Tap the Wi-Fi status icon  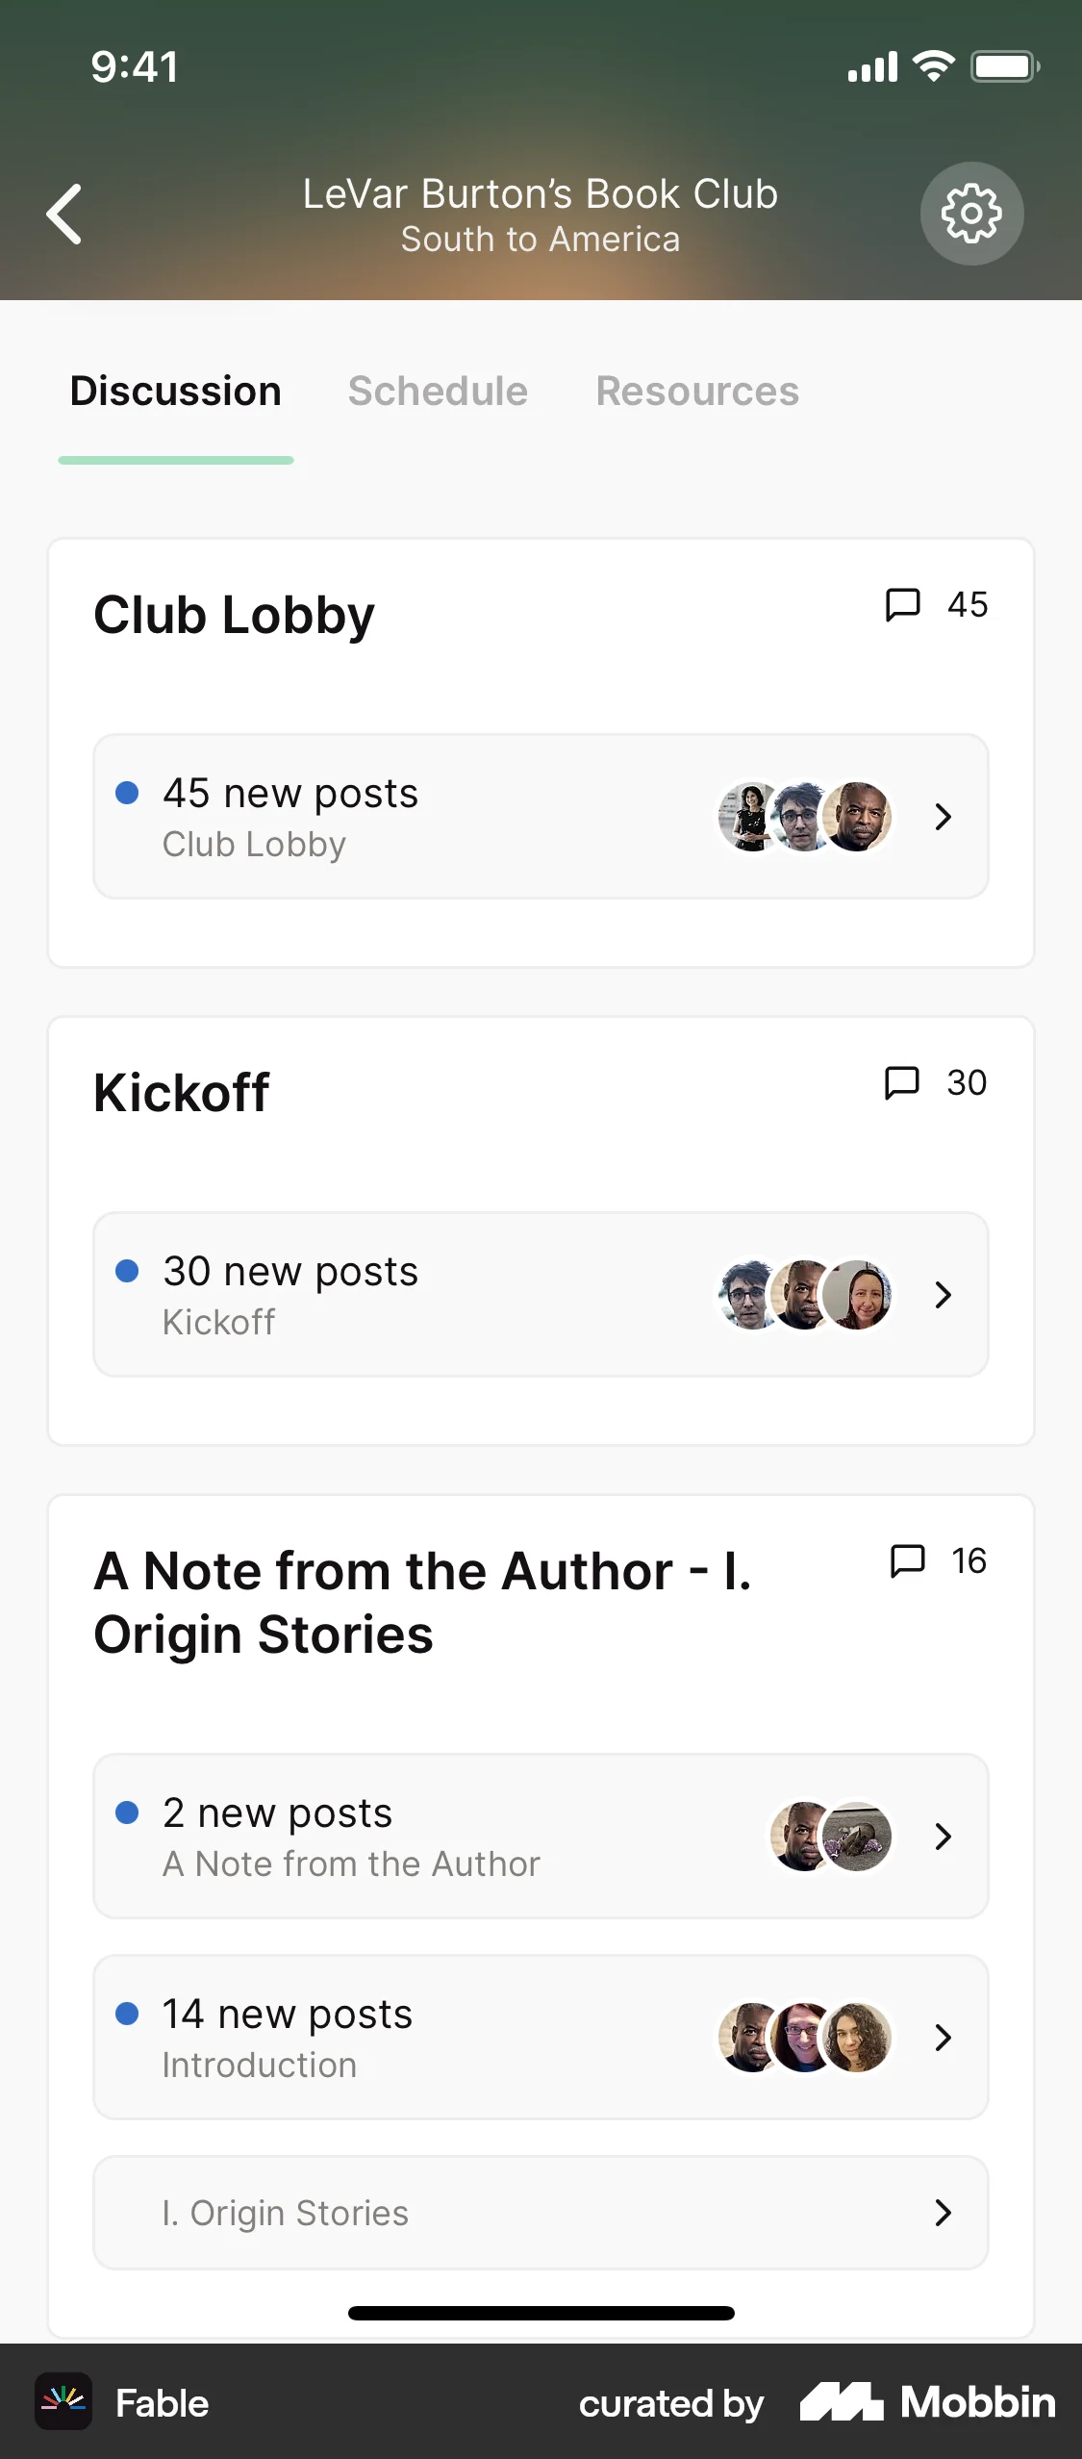coord(933,66)
